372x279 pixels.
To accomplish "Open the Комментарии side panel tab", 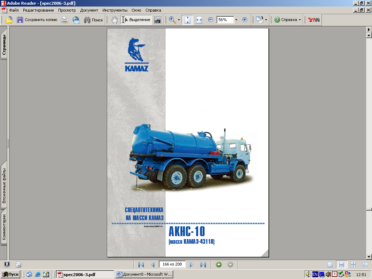I will 4,227.
